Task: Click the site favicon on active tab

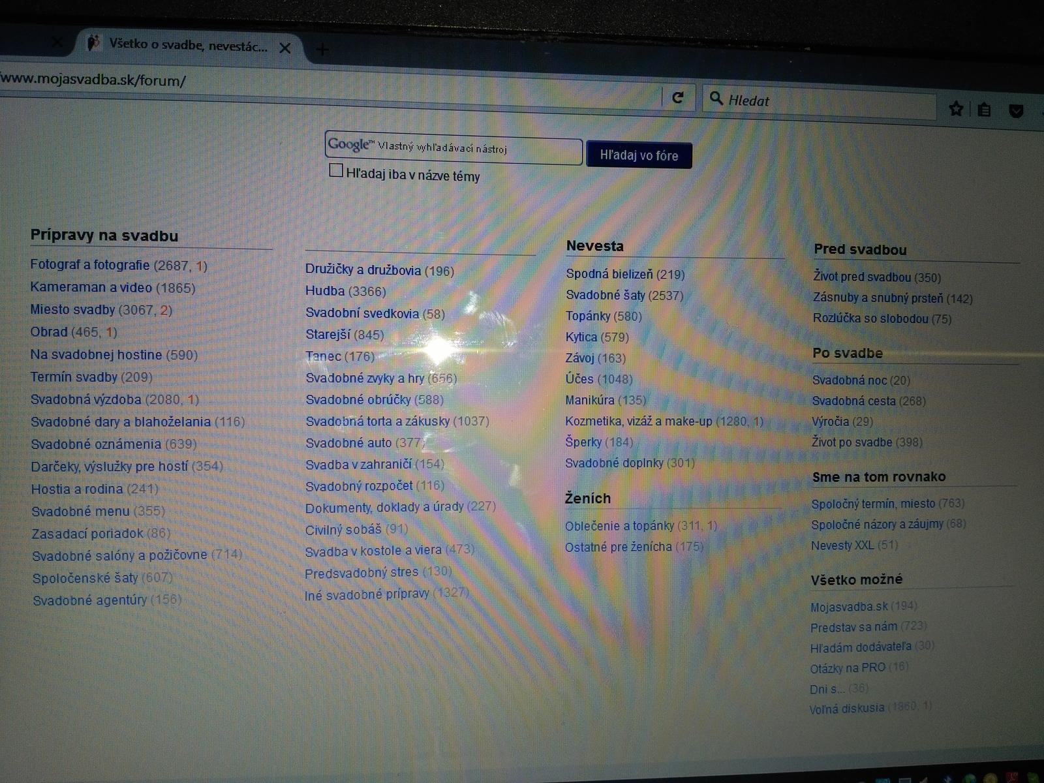Action: click(x=94, y=43)
